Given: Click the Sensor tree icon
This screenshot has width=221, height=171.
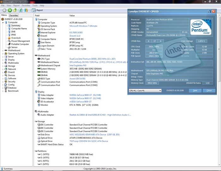Looking at the screenshot, I should coord(9,47).
